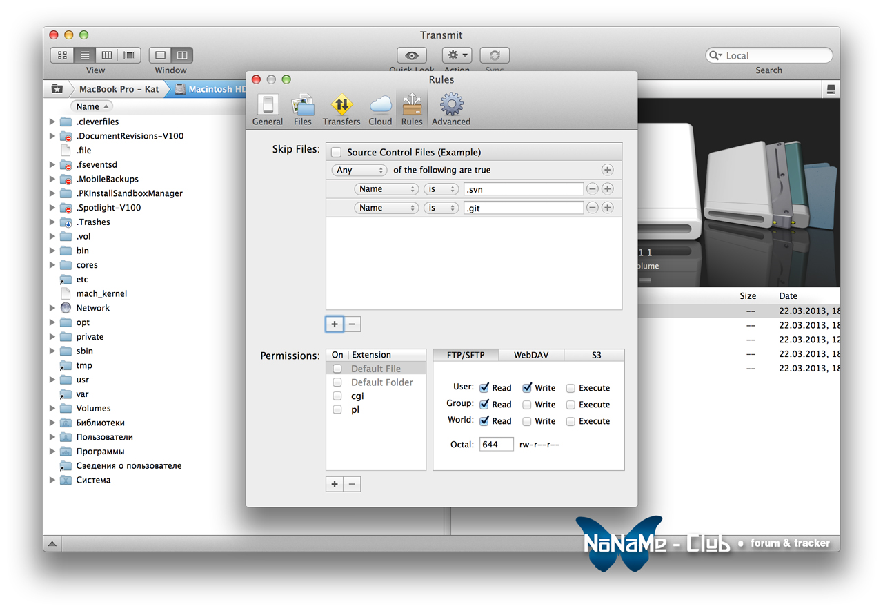Open the Transfers preferences pane

pos(341,110)
